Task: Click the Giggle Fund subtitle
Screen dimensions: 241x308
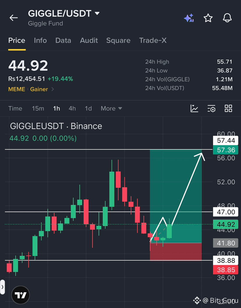Action: 45,23
